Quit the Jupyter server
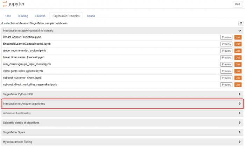Viewport: 245px width, 147px height. [x=237, y=4]
